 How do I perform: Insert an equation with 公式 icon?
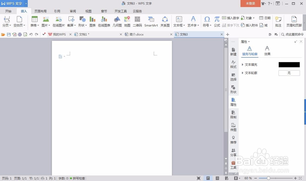[x=217, y=20]
